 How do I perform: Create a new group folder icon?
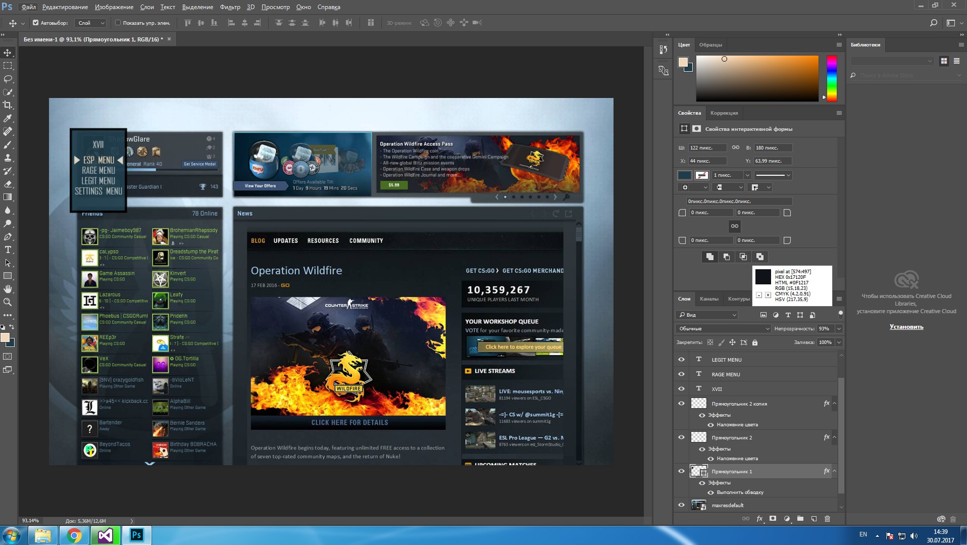click(800, 519)
